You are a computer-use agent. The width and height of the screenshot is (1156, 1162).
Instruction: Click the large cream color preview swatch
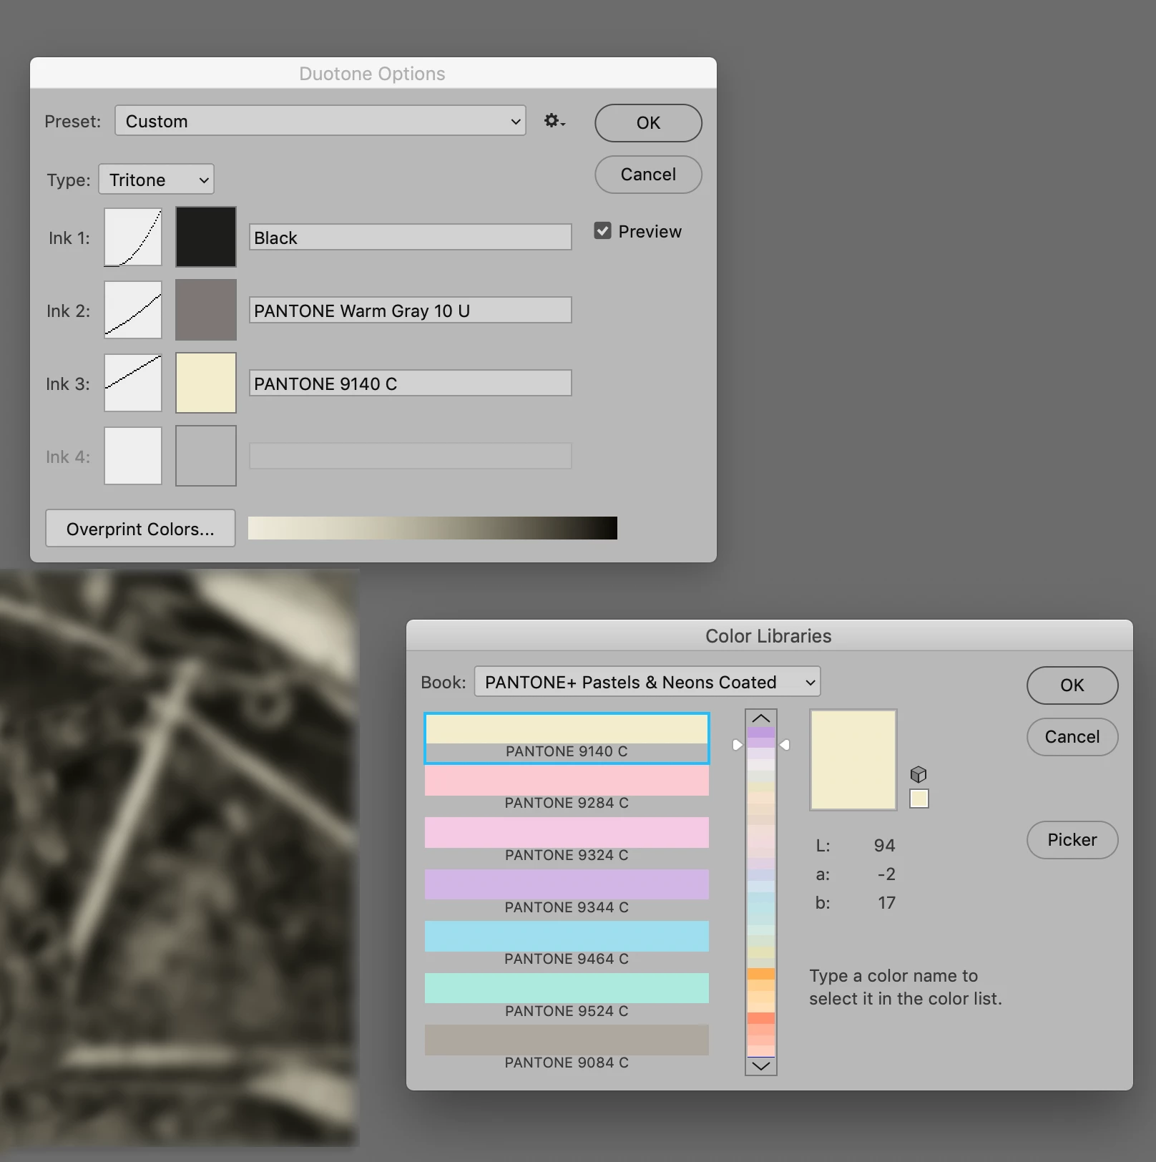click(853, 760)
